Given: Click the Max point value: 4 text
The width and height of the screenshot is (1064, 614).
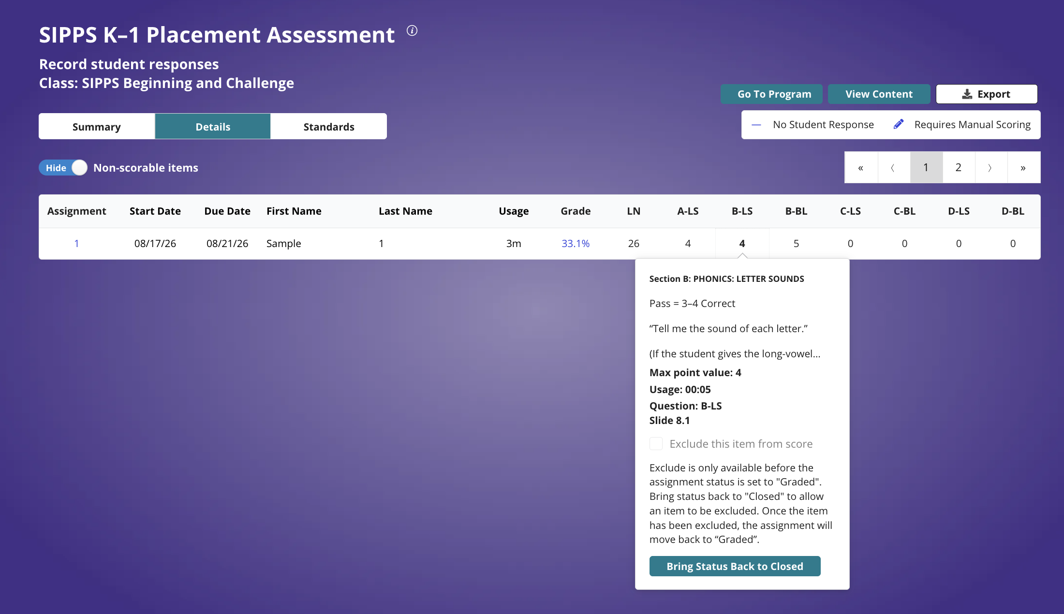Looking at the screenshot, I should (x=695, y=373).
